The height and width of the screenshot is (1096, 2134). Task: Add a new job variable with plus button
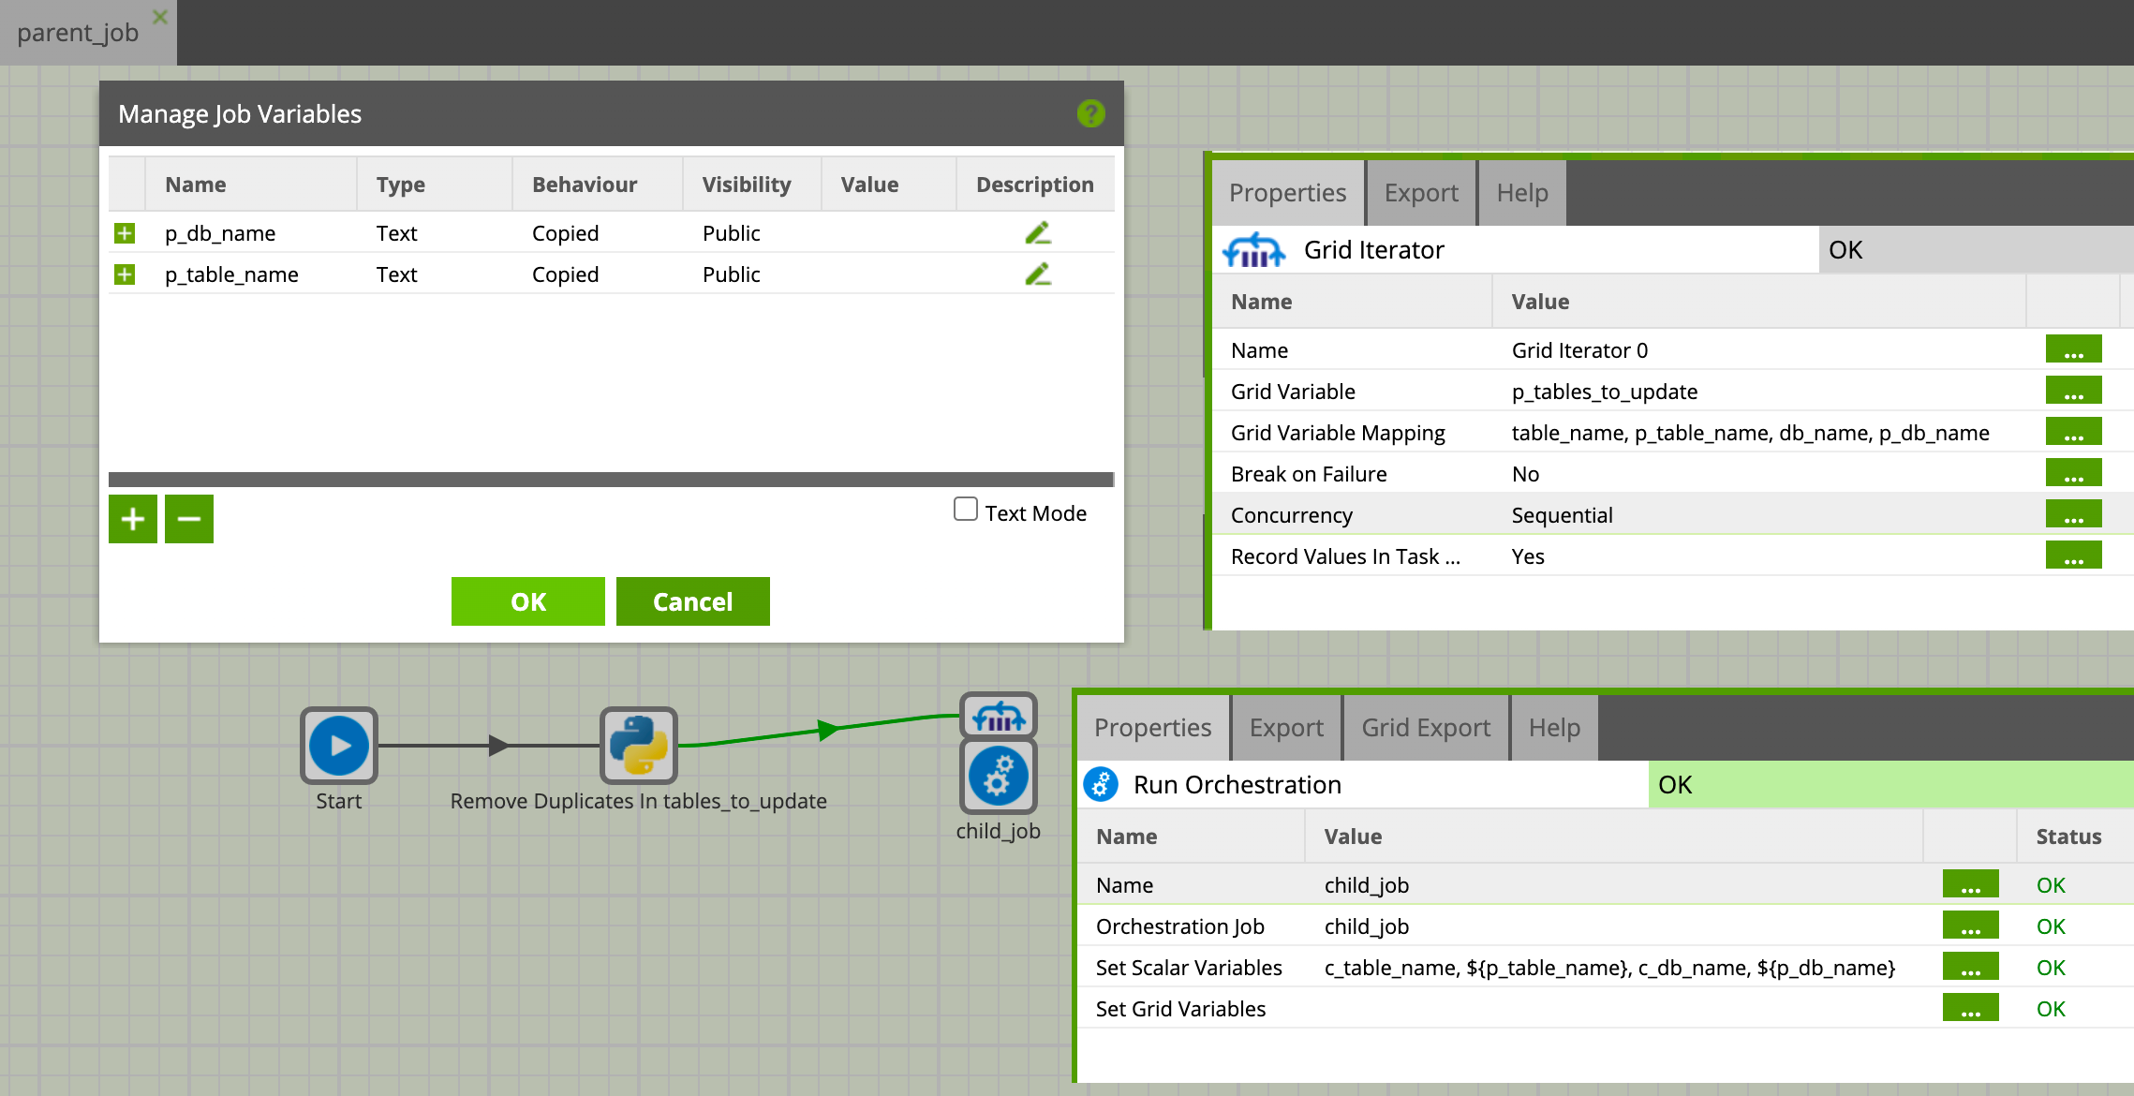coord(132,519)
